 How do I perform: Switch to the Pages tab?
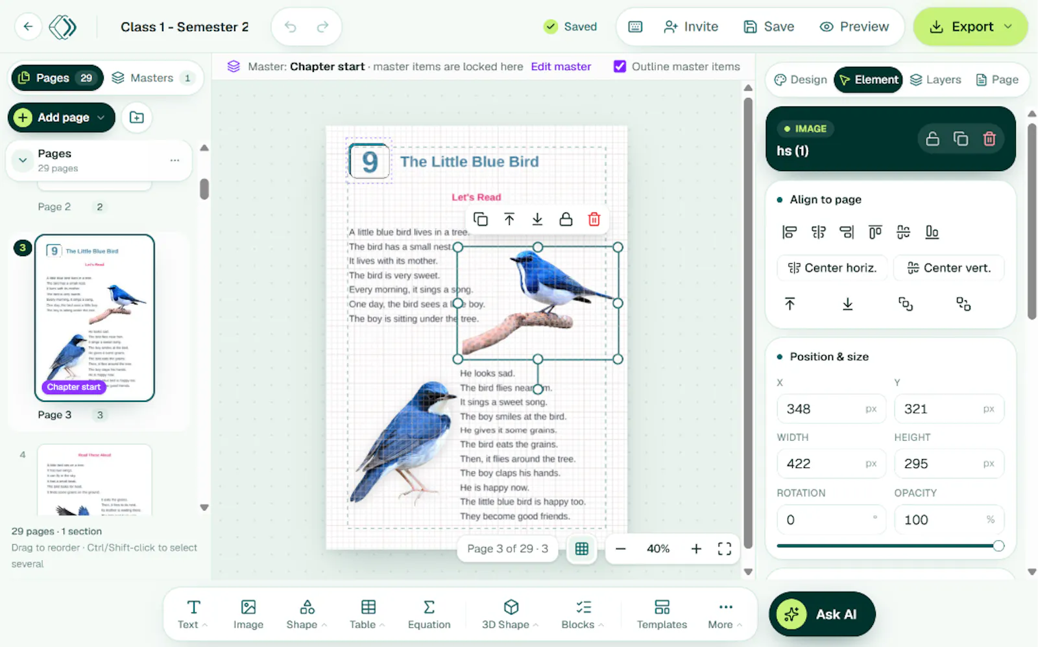pos(57,78)
